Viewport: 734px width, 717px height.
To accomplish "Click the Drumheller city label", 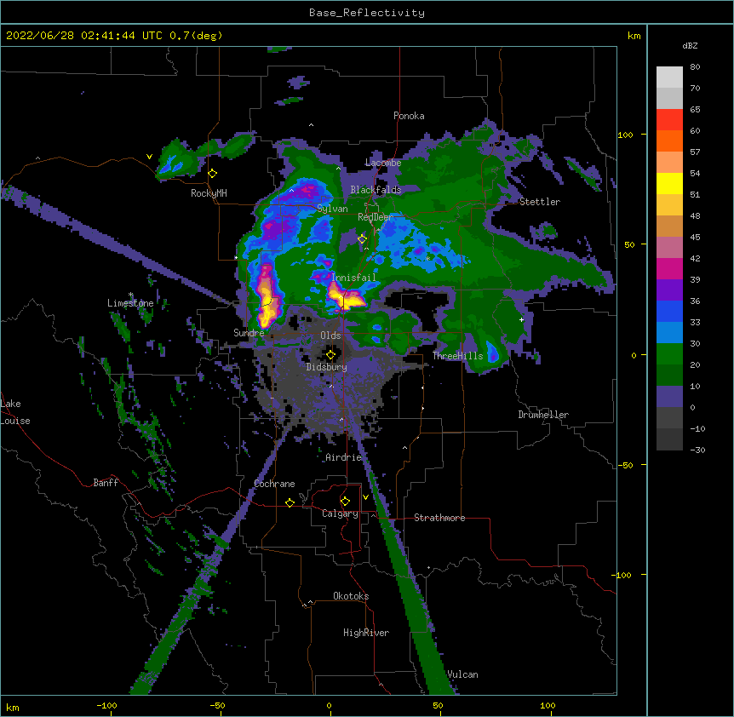I will point(543,415).
